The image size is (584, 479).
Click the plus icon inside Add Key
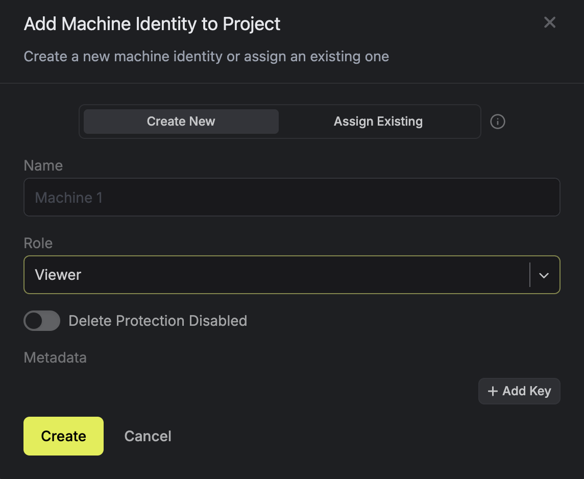tap(492, 391)
